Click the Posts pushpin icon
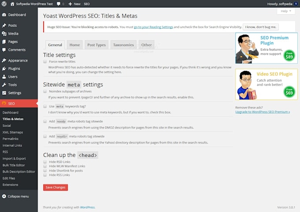Image resolution: width=300 pixels, height=212 pixels. 4,26
